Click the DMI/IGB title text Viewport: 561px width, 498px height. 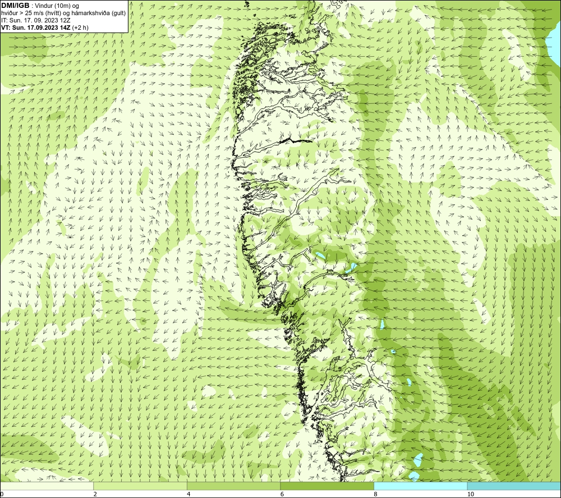[15, 6]
